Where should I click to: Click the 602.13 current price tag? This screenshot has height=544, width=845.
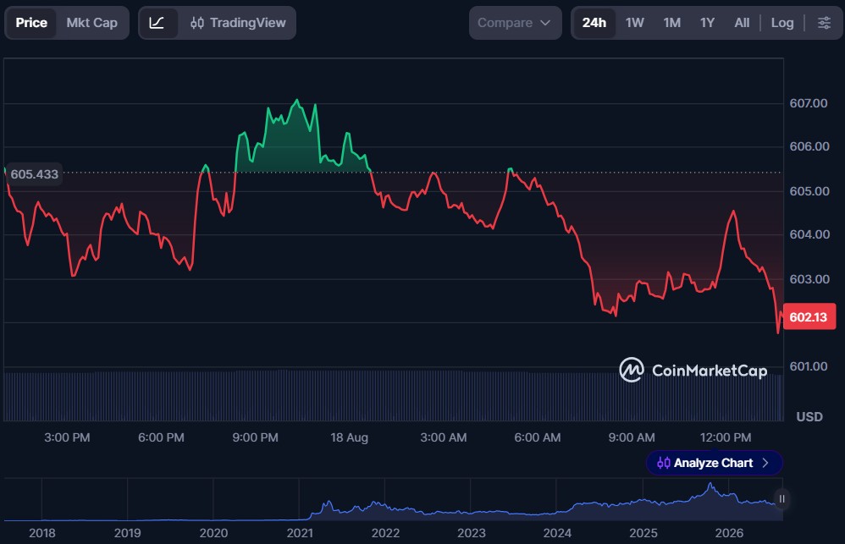pos(809,316)
